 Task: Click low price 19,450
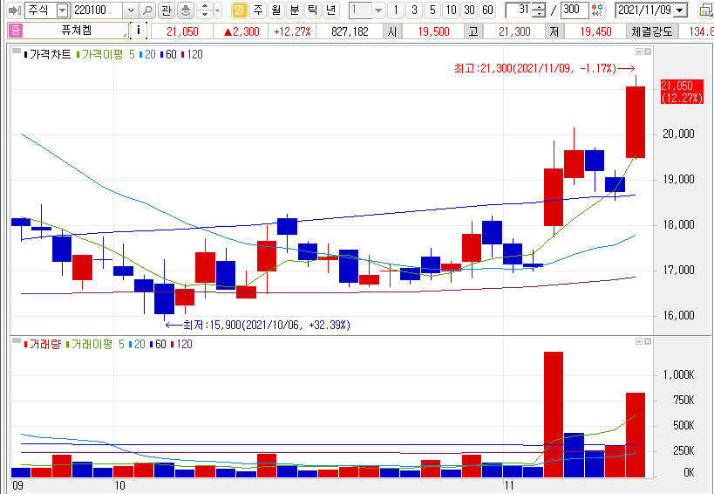[x=595, y=31]
